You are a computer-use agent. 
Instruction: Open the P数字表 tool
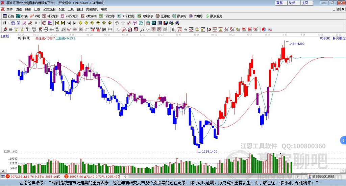tap(89, 16)
